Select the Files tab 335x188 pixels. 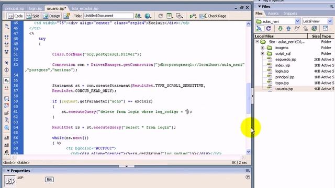coord(259,14)
